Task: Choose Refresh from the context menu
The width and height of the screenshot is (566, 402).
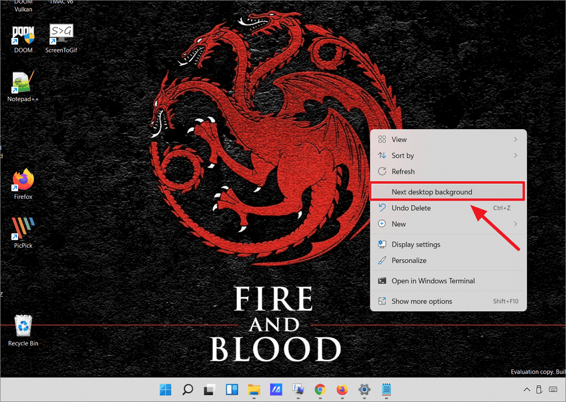Action: 448,171
